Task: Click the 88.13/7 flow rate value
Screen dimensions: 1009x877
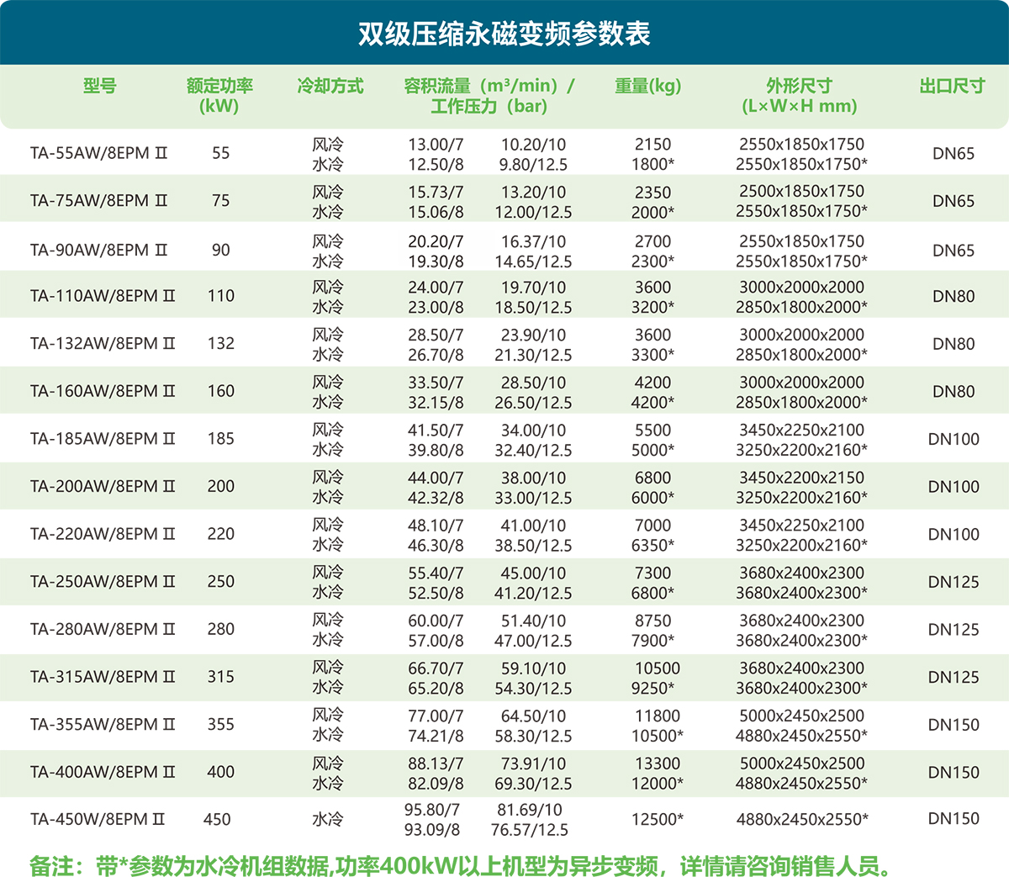Action: pos(436,763)
